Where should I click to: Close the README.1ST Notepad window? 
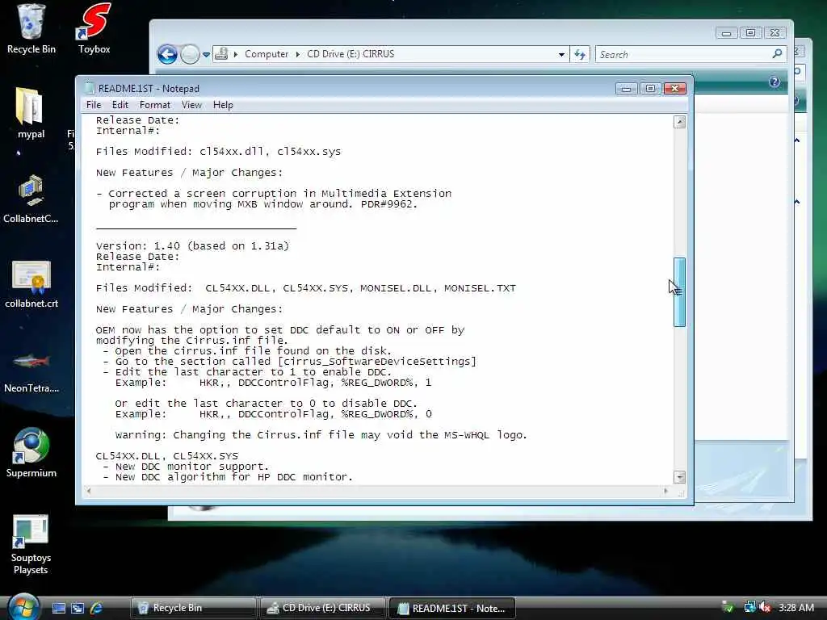674,89
